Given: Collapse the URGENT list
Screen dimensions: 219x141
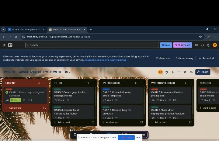Looking at the screenshot, I should tap(39, 83).
